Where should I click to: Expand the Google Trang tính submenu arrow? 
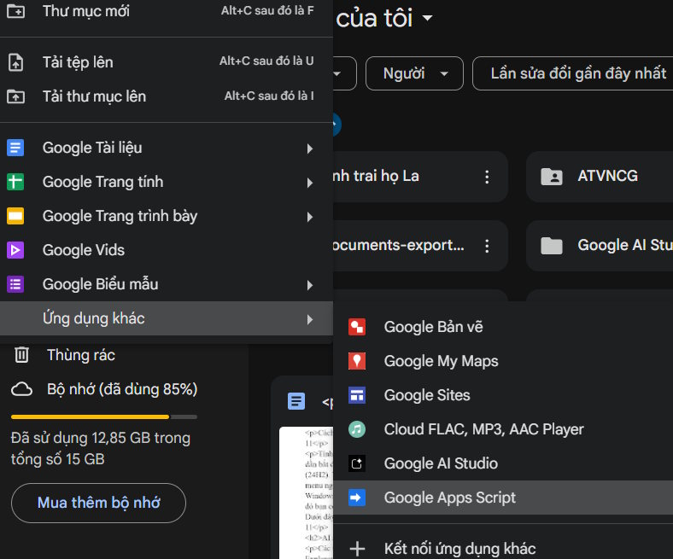point(310,183)
